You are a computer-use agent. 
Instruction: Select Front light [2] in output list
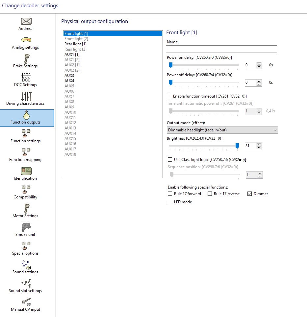(113, 39)
